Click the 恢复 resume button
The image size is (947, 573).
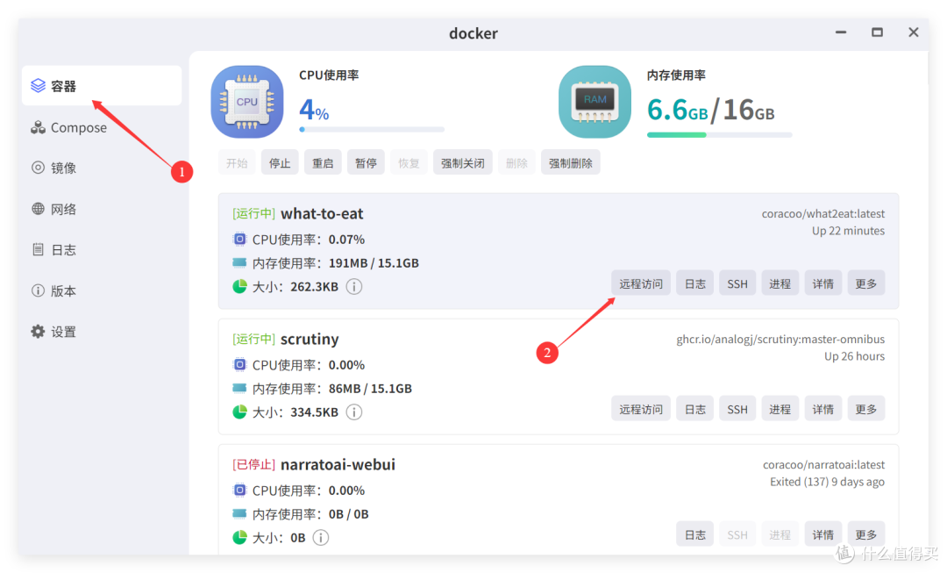tap(409, 162)
